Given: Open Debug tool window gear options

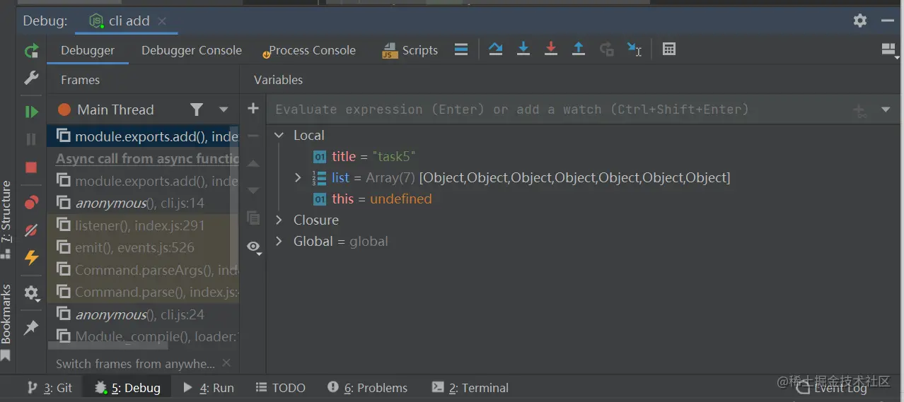Looking at the screenshot, I should (860, 20).
